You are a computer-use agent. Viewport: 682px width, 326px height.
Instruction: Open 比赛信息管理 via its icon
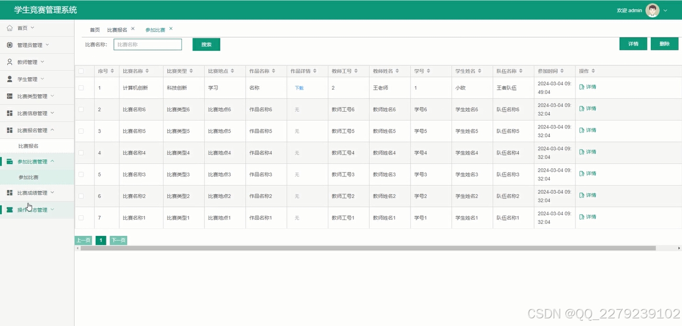9,113
